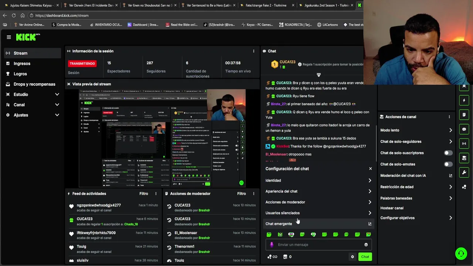The width and height of the screenshot is (473, 266).
Task: Expand the Ajustes sidebar menu
Action: [x=33, y=115]
